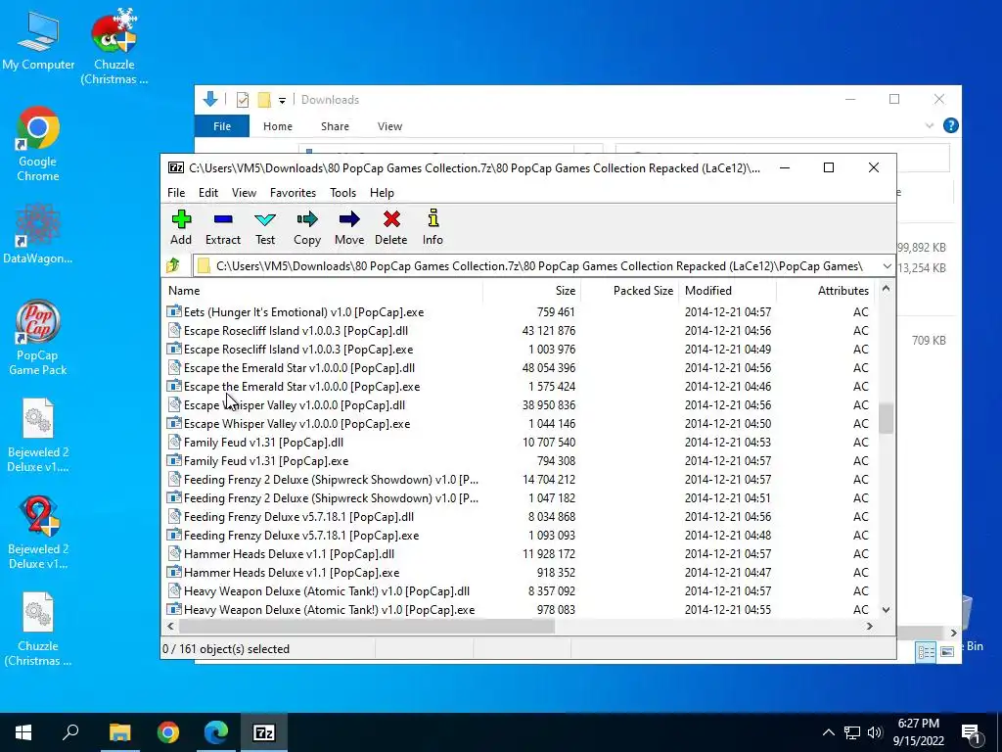Open File Explorer from taskbar
The width and height of the screenshot is (1002, 752).
pos(119,732)
